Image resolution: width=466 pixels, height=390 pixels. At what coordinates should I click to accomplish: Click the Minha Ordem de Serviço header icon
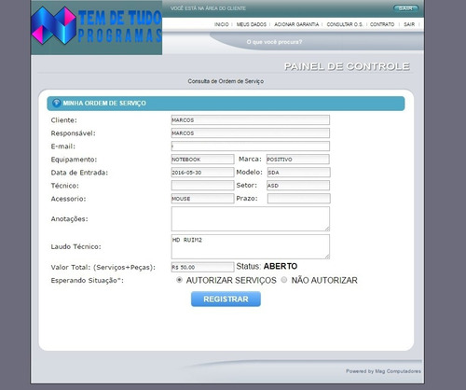pos(56,103)
